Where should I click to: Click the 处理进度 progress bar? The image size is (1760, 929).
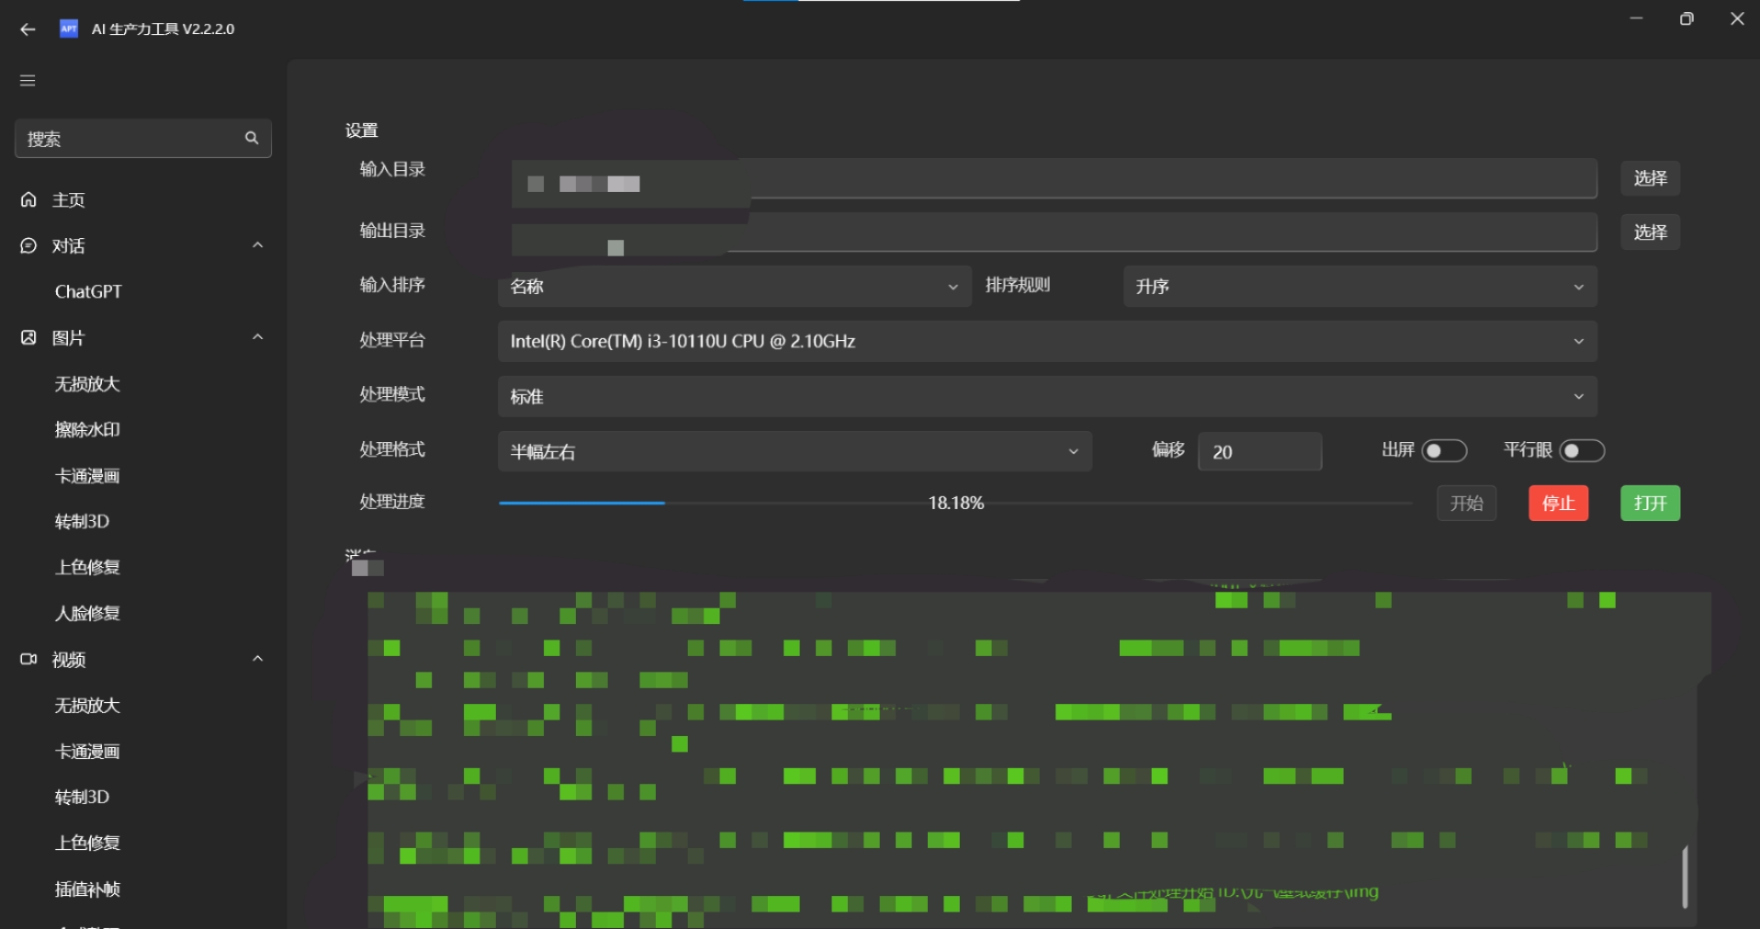point(954,504)
